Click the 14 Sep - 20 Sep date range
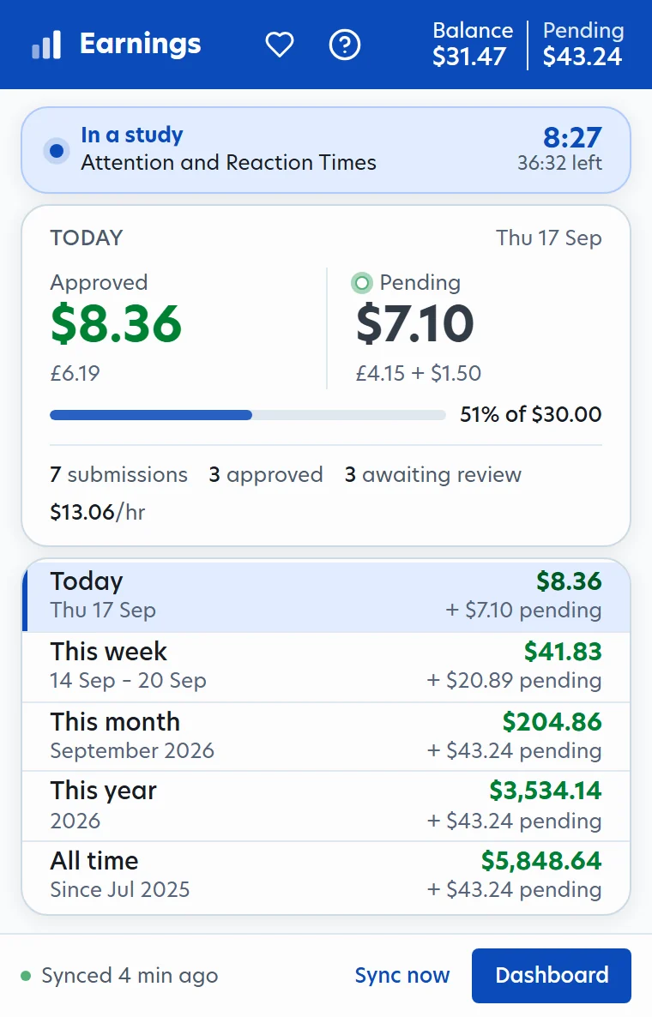This screenshot has height=1017, width=652. click(x=129, y=680)
